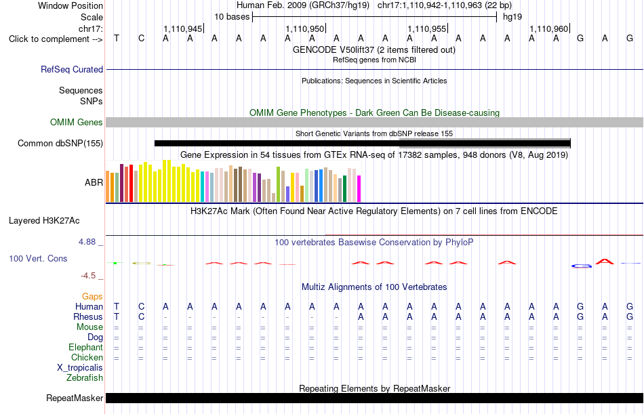This screenshot has height=414, width=644.
Task: Click 'Publications: Sequences in Scientific Articles' title
Action: 374,81
